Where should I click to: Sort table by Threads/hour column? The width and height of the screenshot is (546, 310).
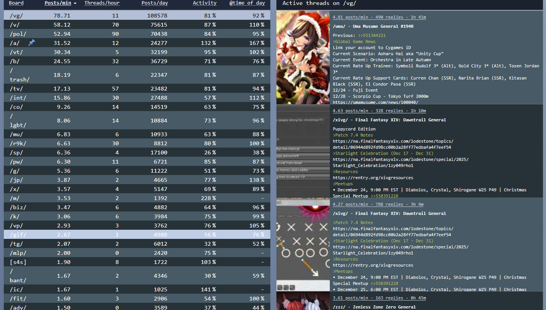click(102, 3)
